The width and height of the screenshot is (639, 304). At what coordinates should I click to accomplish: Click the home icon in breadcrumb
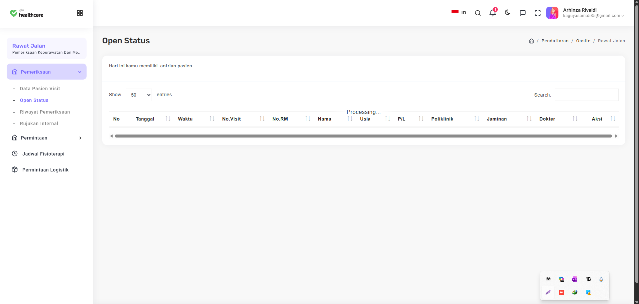(531, 41)
